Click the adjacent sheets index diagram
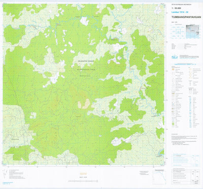Screen dimensions: 203x189 (x=178, y=31)
